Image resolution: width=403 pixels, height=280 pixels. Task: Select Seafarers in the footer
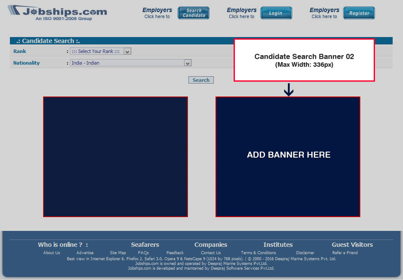click(145, 245)
